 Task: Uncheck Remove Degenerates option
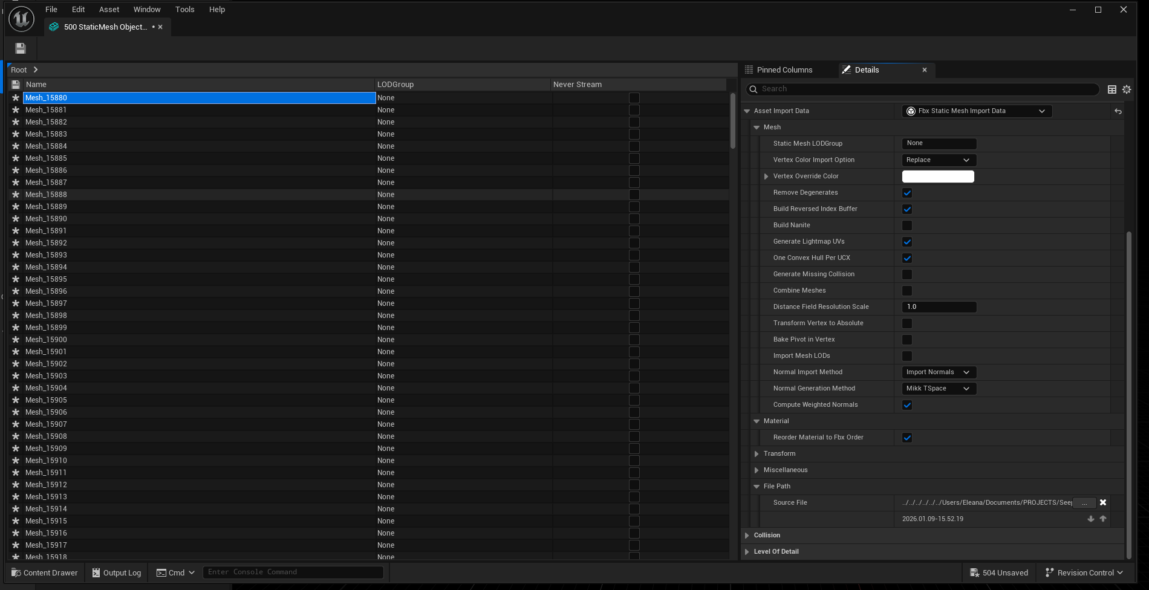pyautogui.click(x=907, y=193)
